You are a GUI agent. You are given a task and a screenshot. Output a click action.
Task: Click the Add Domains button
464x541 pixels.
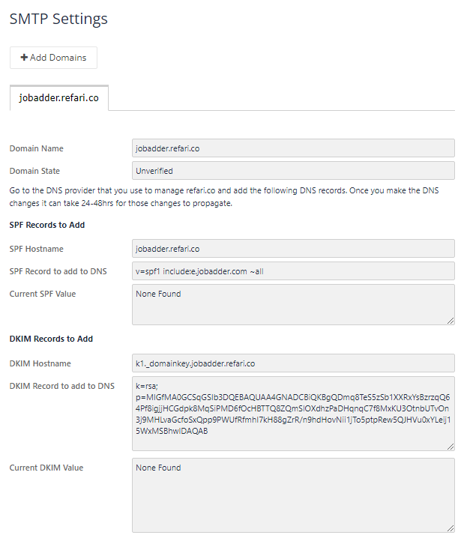[x=53, y=58]
